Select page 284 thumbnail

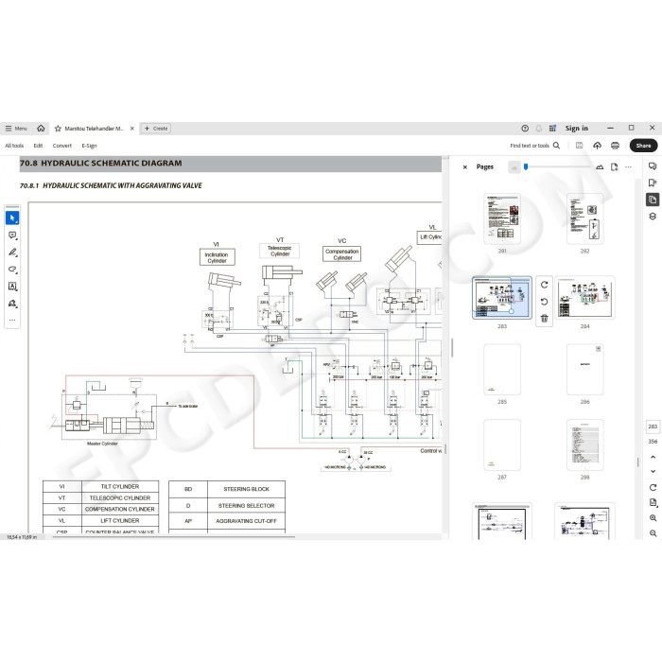click(x=584, y=298)
